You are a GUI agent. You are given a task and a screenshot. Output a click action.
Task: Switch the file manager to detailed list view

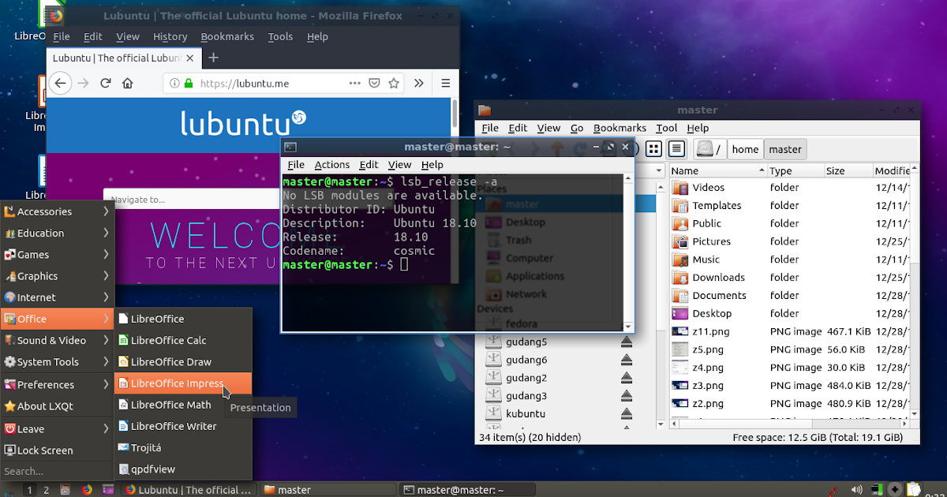(x=676, y=148)
